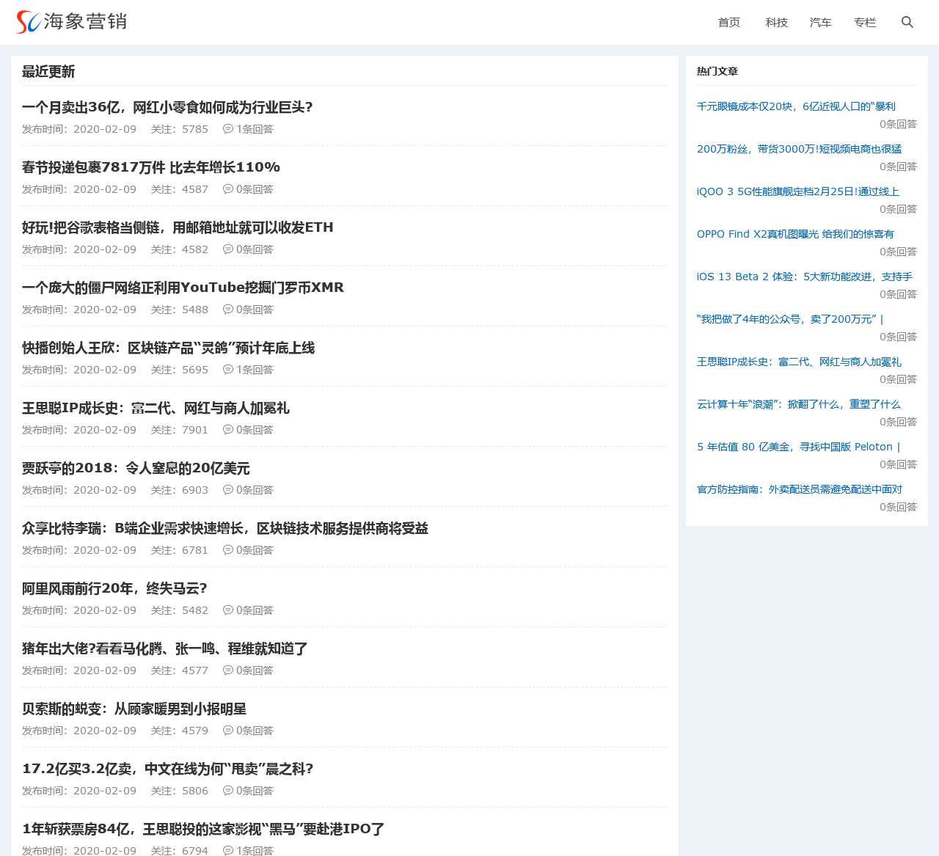Open hot article 200万粉丝，带货3000万

point(799,149)
